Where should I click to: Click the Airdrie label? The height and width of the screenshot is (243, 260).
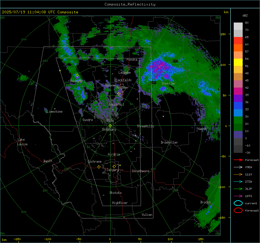(x=114, y=154)
